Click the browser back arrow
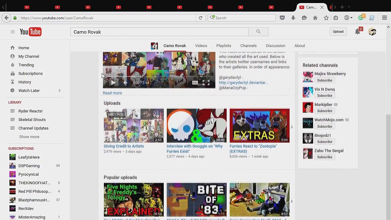Viewport: 391px width, 220px height. point(6,18)
